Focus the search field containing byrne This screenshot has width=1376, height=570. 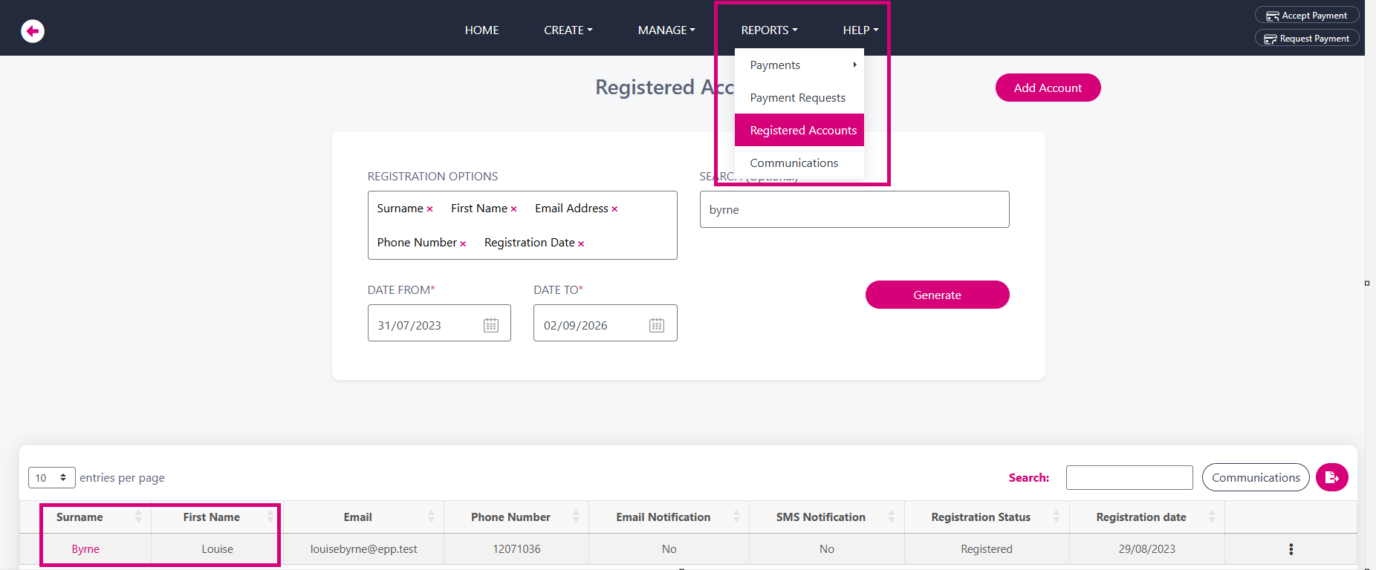[854, 209]
